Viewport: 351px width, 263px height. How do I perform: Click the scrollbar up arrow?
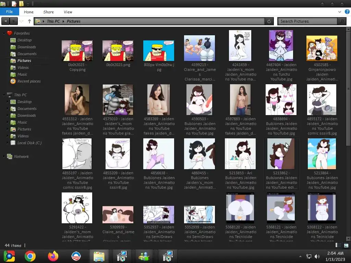[348, 29]
